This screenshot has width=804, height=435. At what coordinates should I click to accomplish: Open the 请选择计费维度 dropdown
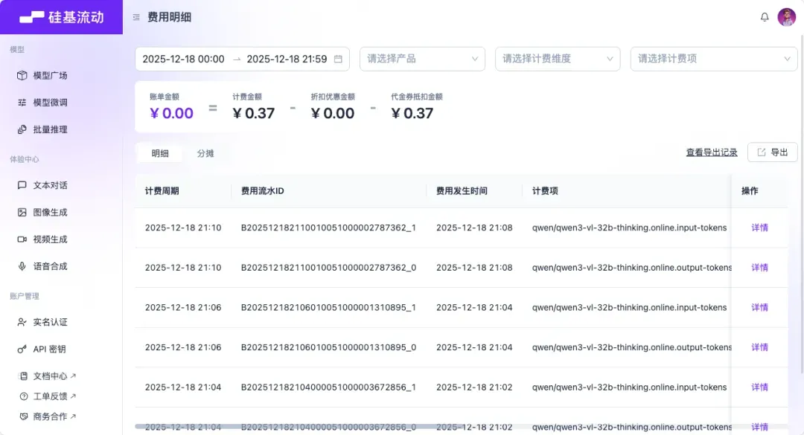(x=558, y=59)
